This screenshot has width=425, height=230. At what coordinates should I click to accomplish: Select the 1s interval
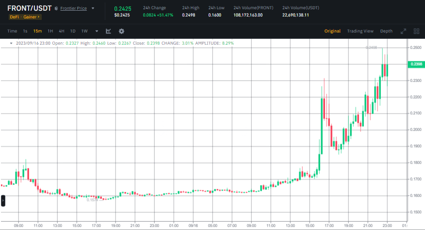click(x=25, y=31)
